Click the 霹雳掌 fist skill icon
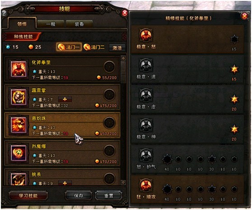Image resolution: width=252 pixels, height=210 pixels. (x=19, y=97)
